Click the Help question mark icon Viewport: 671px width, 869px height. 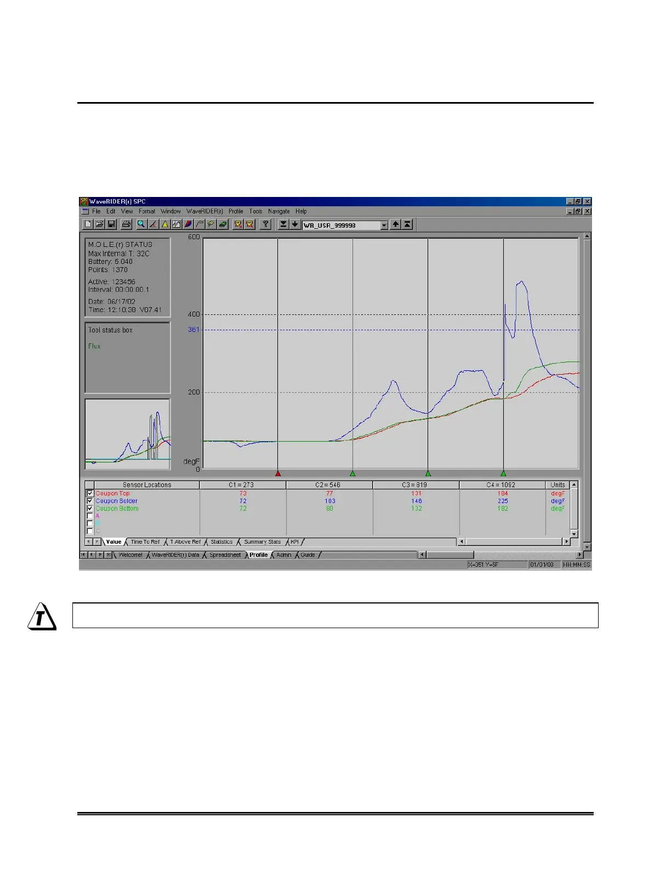[x=265, y=224]
